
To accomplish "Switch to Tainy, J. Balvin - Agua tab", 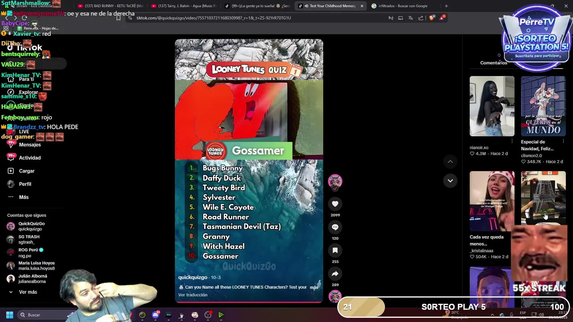I will (184, 6).
